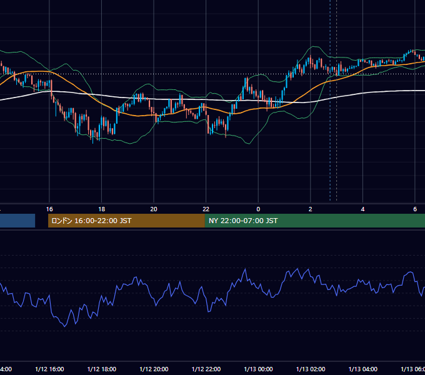Select the NY 22:00-07:00 JST session bar

[x=314, y=221]
